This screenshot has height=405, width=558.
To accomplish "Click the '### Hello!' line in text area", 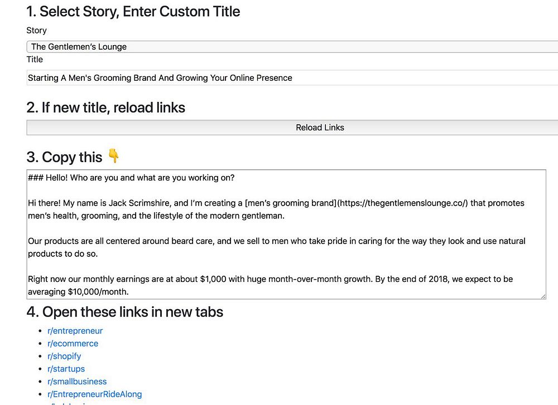I will 131,178.
